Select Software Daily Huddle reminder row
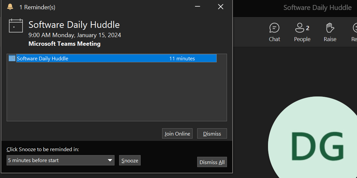Image resolution: width=357 pixels, height=178 pixels. pos(116,58)
